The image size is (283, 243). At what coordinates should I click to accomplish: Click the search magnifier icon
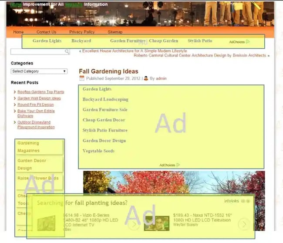(x=67, y=52)
